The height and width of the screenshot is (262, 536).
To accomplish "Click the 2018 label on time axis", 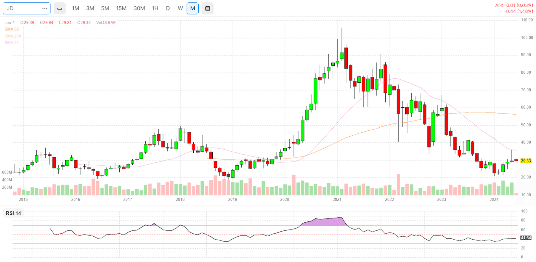I will click(180, 199).
